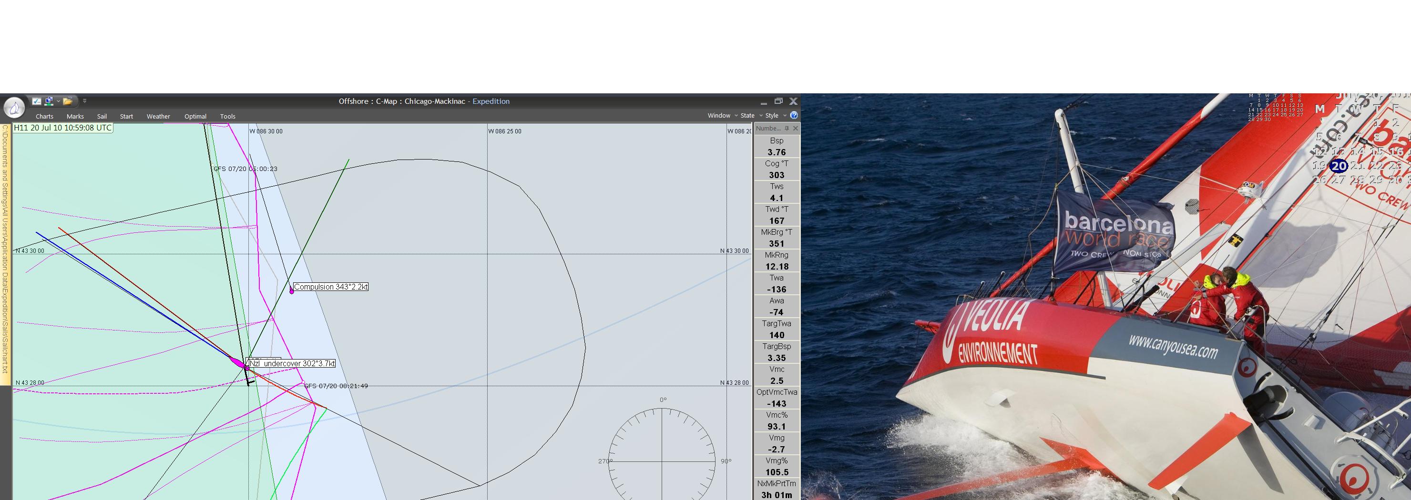Viewport: 1411px width, 500px height.
Task: Click the magenta Compulsion boat marker dot
Action: coord(291,291)
